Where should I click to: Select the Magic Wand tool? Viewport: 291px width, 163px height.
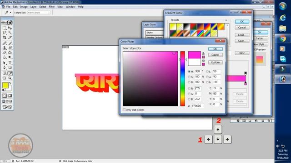click(x=10, y=33)
